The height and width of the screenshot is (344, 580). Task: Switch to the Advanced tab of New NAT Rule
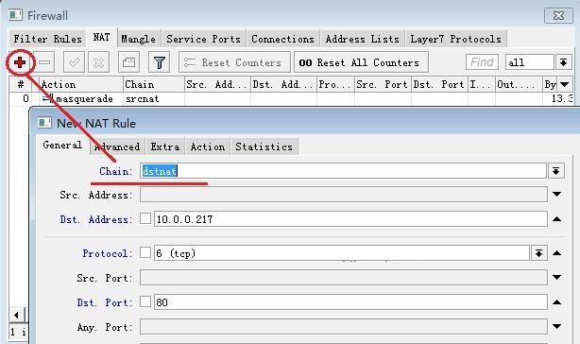tap(118, 146)
